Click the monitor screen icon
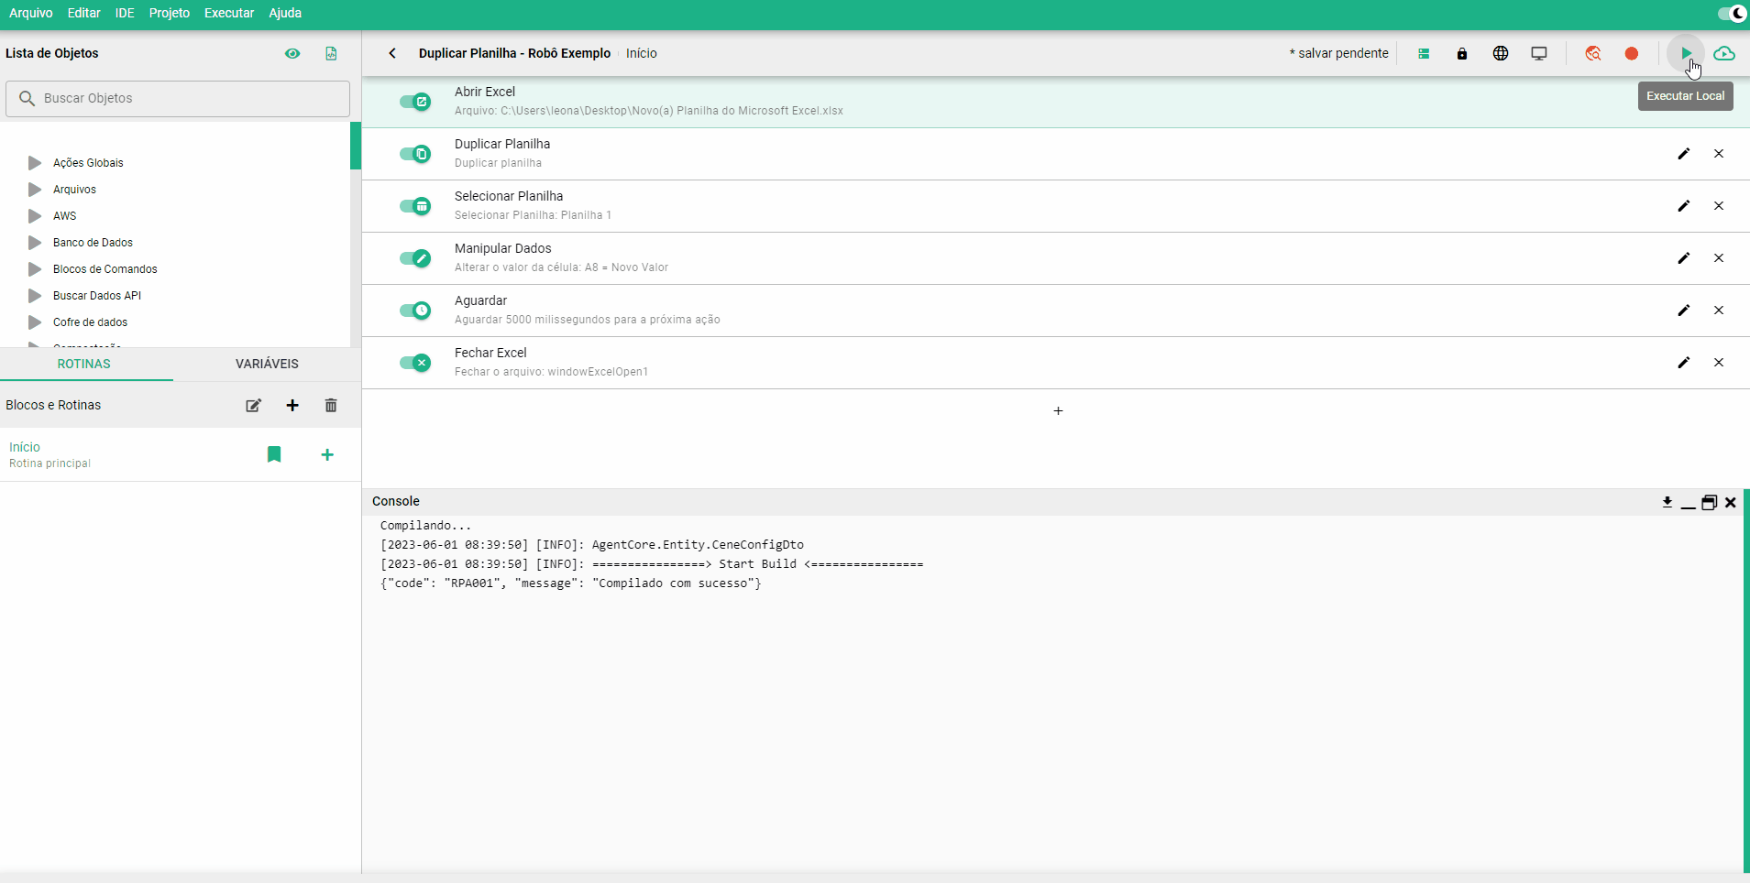Screen dimensions: 1750x883 point(1539,54)
